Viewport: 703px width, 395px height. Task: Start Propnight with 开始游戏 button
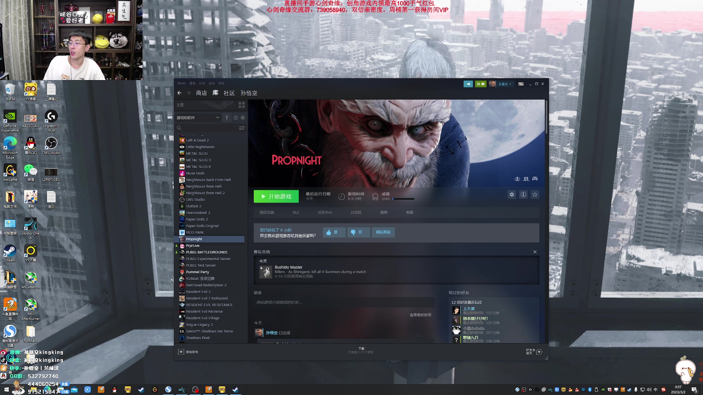[x=276, y=196]
